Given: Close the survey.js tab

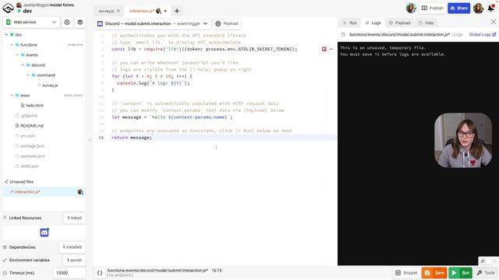Looking at the screenshot, I should 118,11.
